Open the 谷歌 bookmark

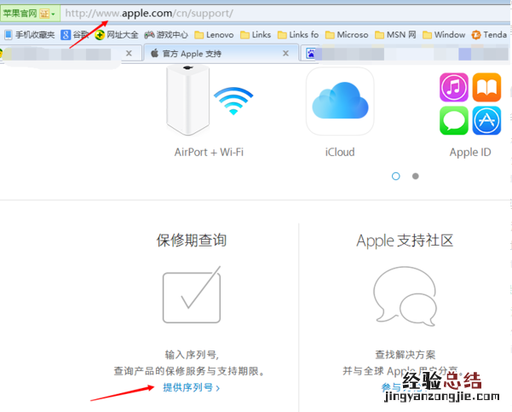point(75,35)
